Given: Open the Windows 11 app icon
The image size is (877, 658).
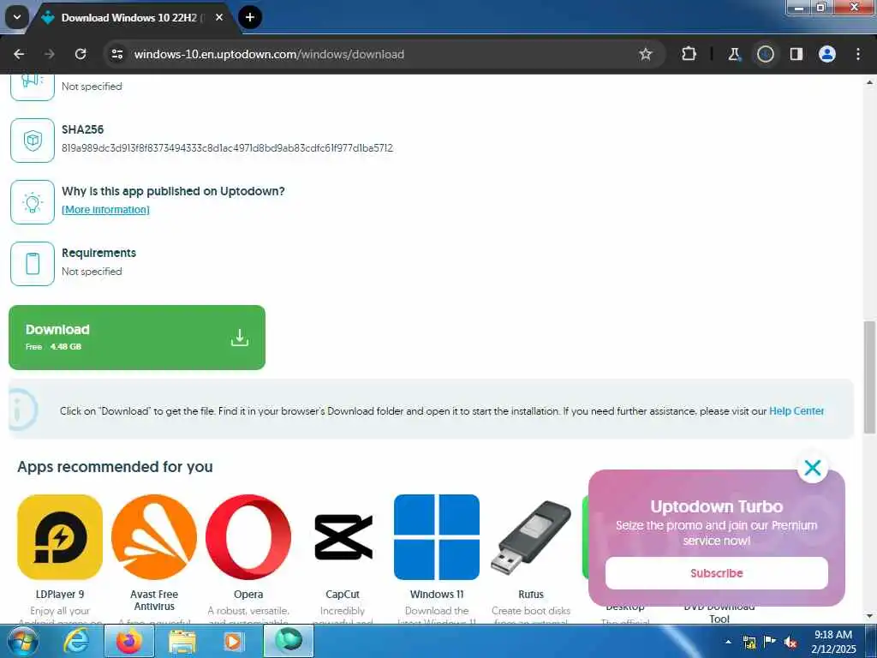Looking at the screenshot, I should click(437, 537).
